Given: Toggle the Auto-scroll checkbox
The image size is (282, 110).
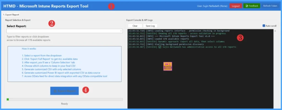Looking at the screenshot, I should pyautogui.click(x=264, y=26).
